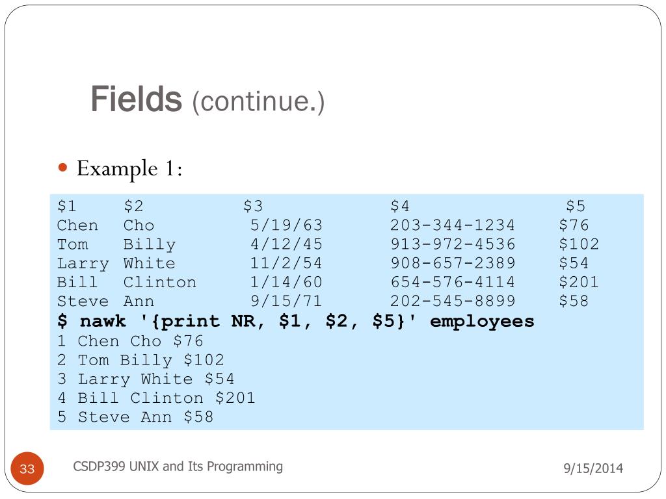666x499 pixels.
Task: Click the $5 column header
Action: (x=576, y=206)
